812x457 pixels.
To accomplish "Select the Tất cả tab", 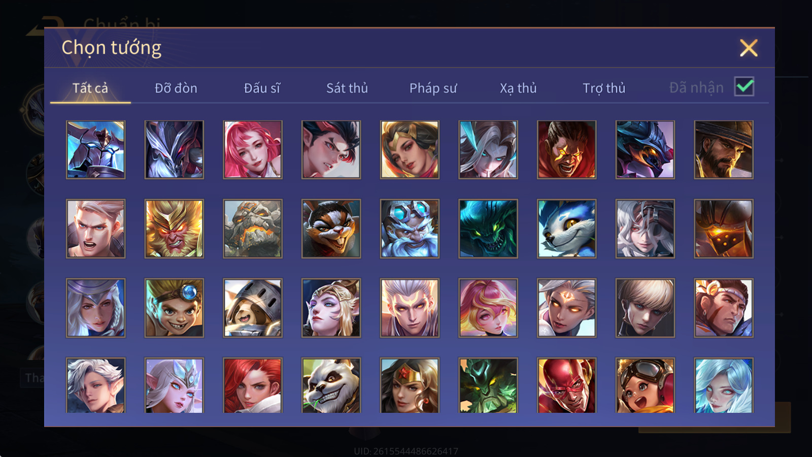I will pos(90,88).
